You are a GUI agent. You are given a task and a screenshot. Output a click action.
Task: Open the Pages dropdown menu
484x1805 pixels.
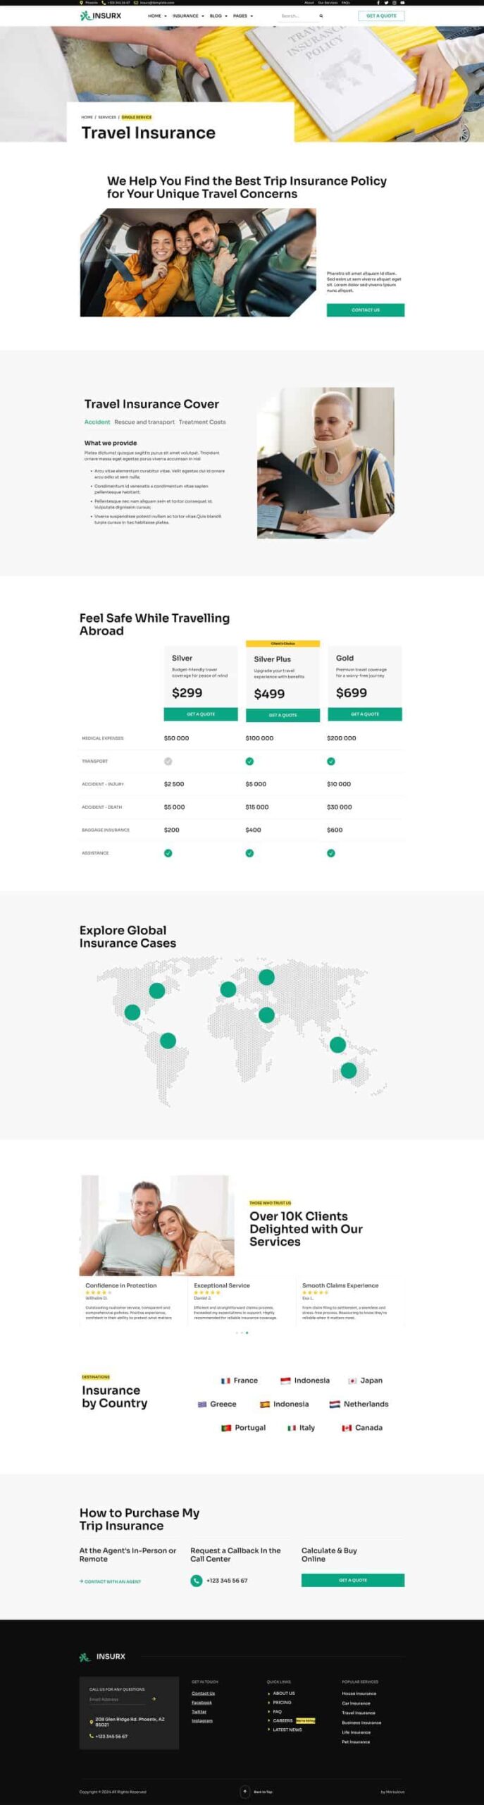pos(242,16)
